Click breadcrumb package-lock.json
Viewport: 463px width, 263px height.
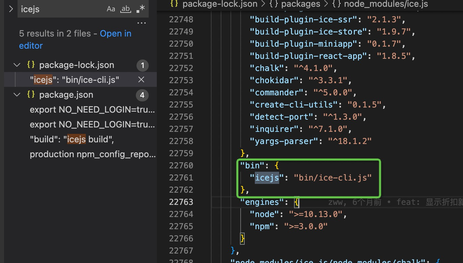coord(220,4)
